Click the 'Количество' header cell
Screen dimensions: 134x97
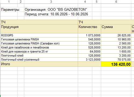90,29
